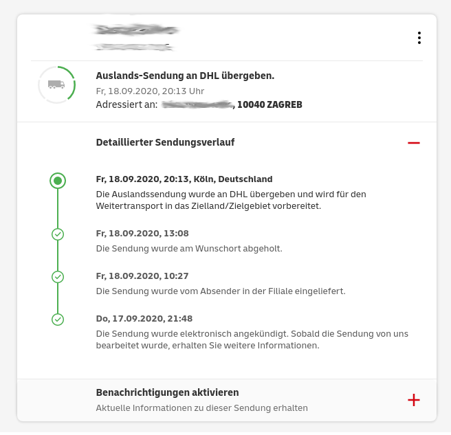Click the Filiale eingeliefert event description
451x435 pixels.
click(x=220, y=291)
